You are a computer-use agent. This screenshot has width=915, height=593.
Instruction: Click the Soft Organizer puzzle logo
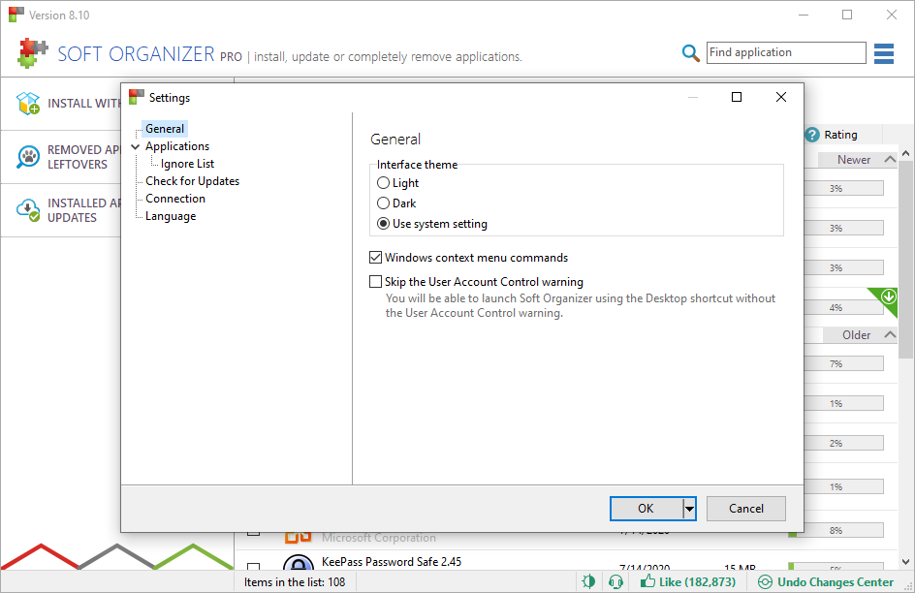(32, 53)
